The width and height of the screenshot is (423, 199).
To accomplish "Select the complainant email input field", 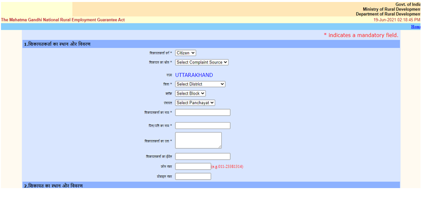I will [202, 156].
